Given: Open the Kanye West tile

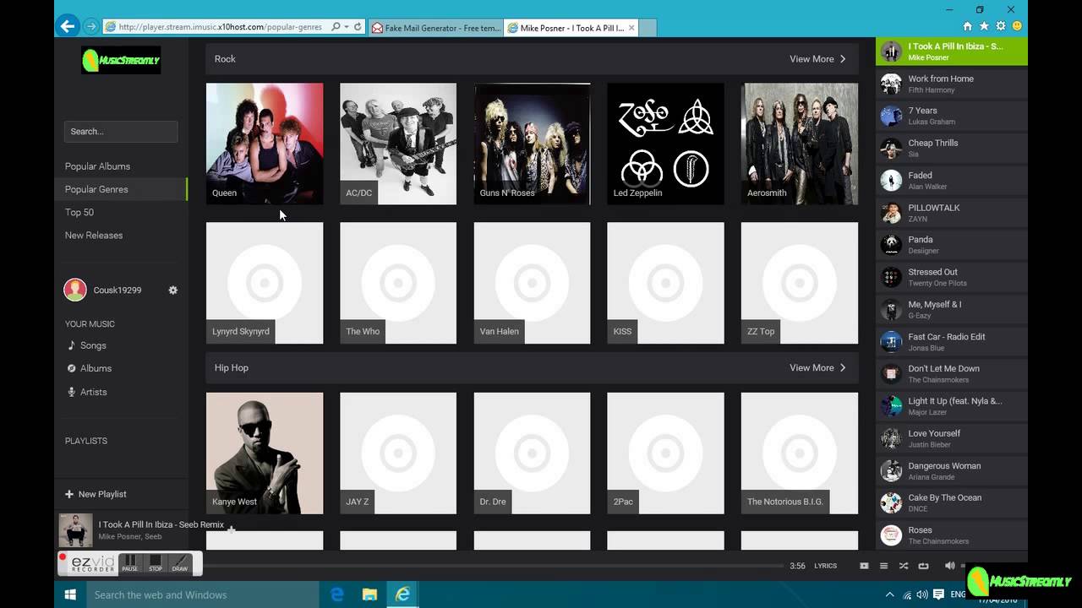Looking at the screenshot, I should [x=265, y=453].
